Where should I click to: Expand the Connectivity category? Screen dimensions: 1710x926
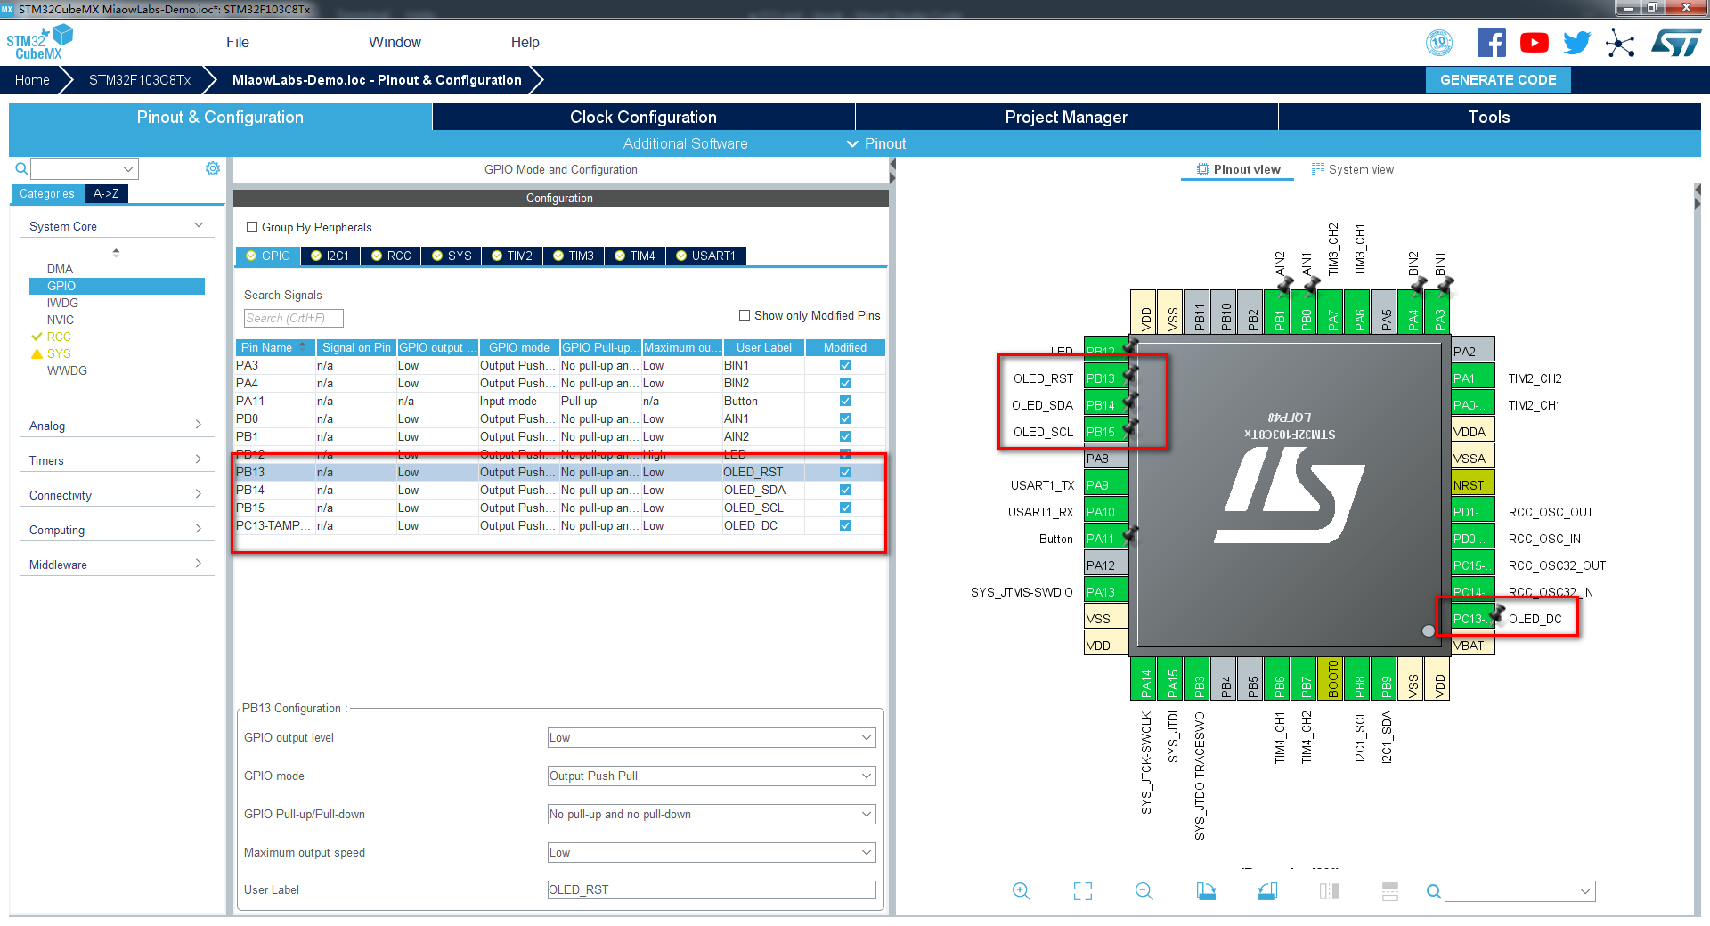(117, 495)
